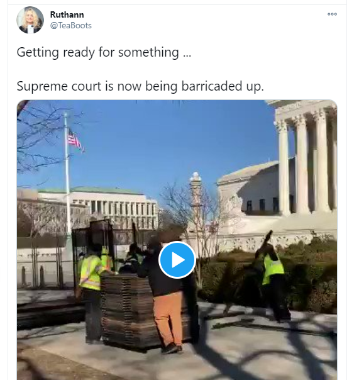Click the 'Supreme court is now being barricaded up.' line
359x380 pixels.
(140, 86)
